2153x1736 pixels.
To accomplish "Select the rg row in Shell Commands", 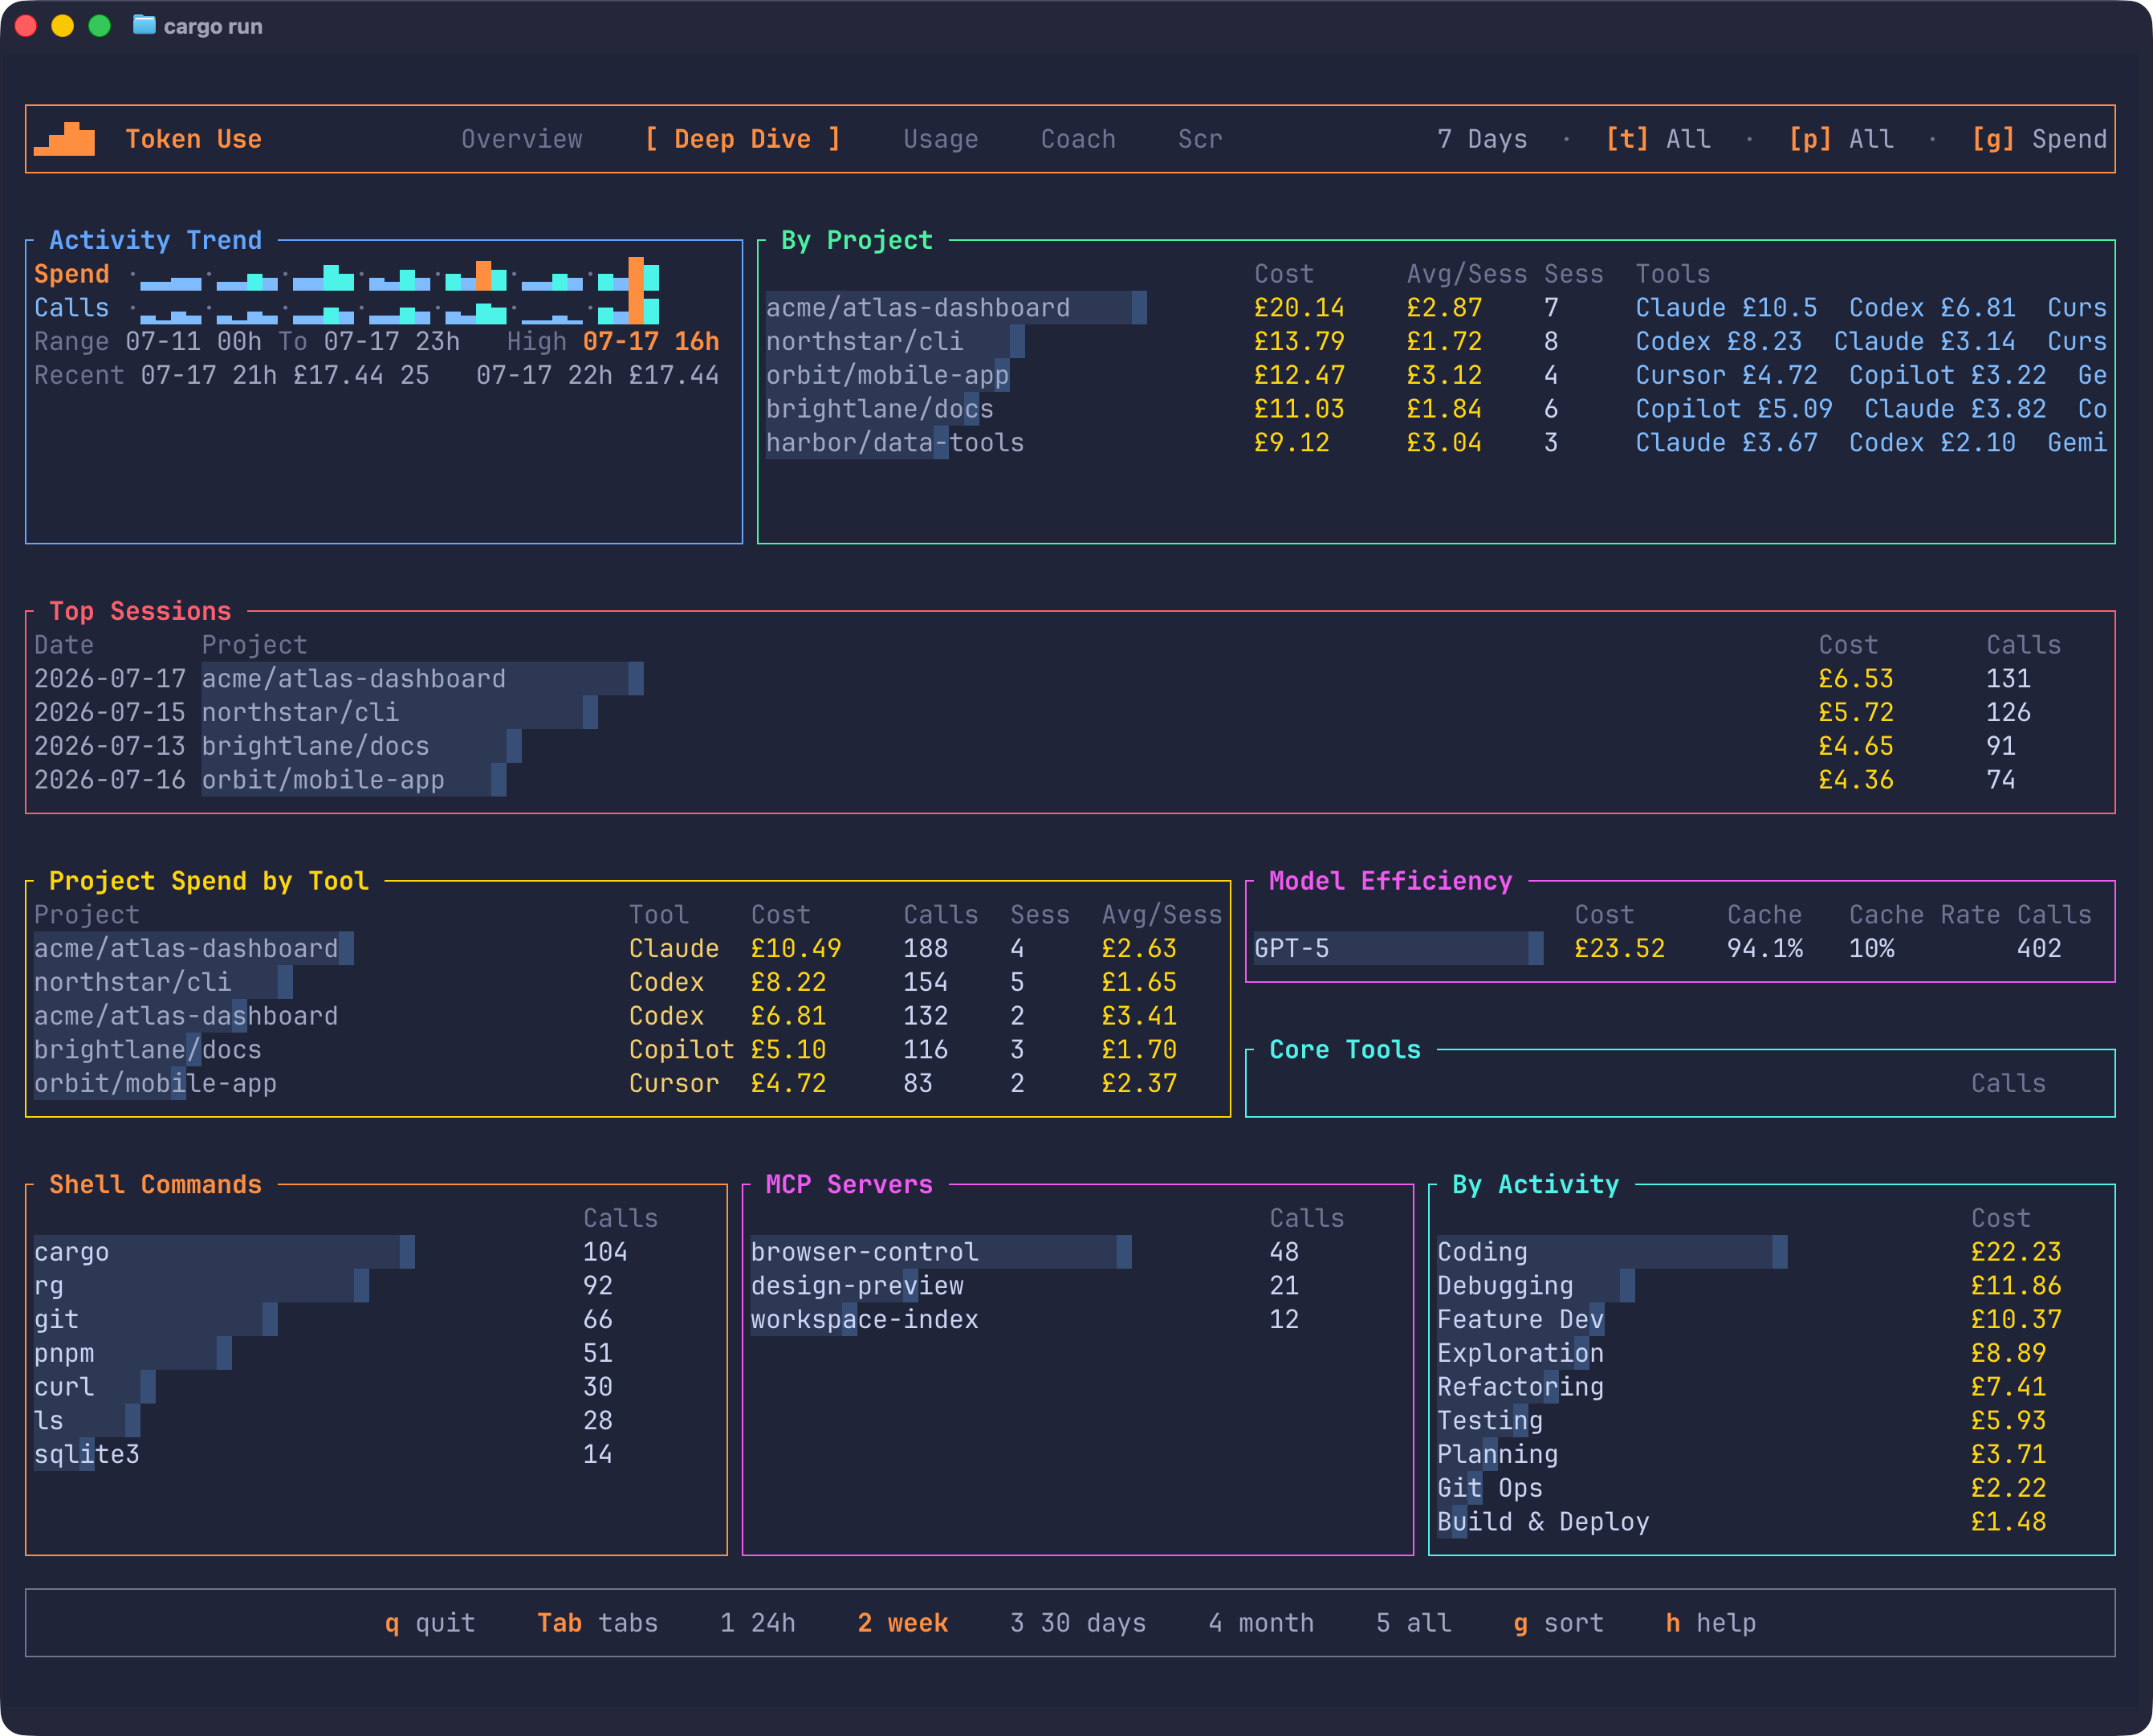I will (x=376, y=1286).
